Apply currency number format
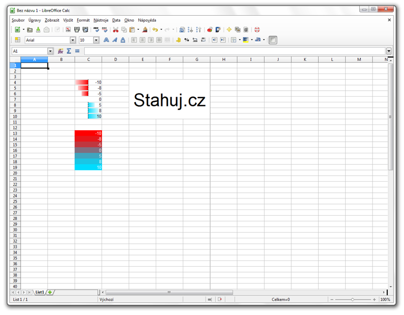Image resolution: width=404 pixels, height=315 pixels. [x=178, y=40]
